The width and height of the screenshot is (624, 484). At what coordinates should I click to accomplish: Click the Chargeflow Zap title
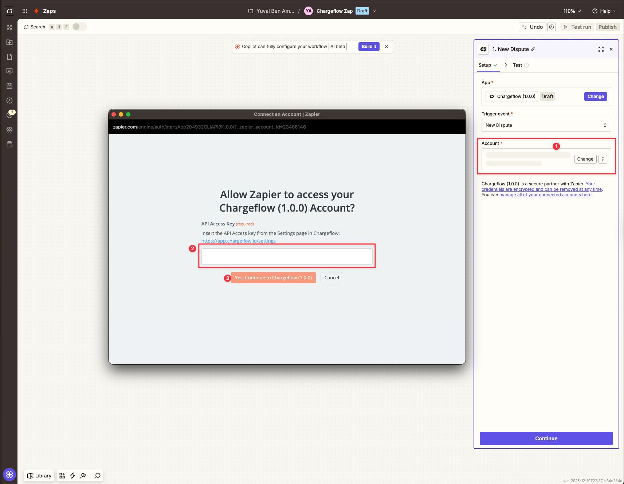coord(334,11)
